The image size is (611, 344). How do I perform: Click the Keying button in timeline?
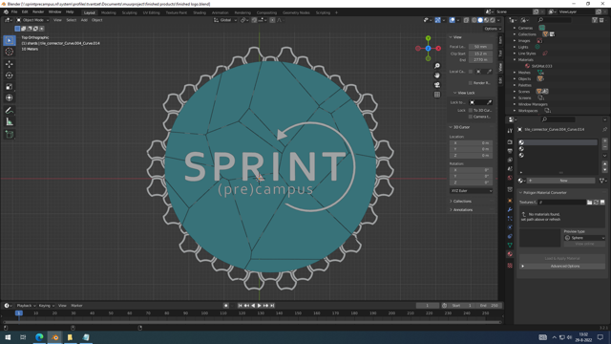click(x=46, y=306)
